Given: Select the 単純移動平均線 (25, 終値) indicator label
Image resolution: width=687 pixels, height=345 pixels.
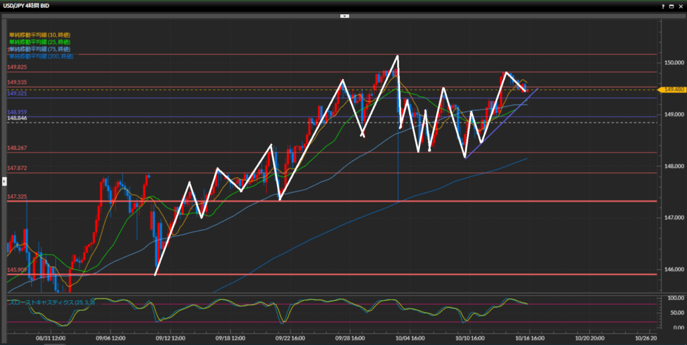Looking at the screenshot, I should [x=40, y=42].
